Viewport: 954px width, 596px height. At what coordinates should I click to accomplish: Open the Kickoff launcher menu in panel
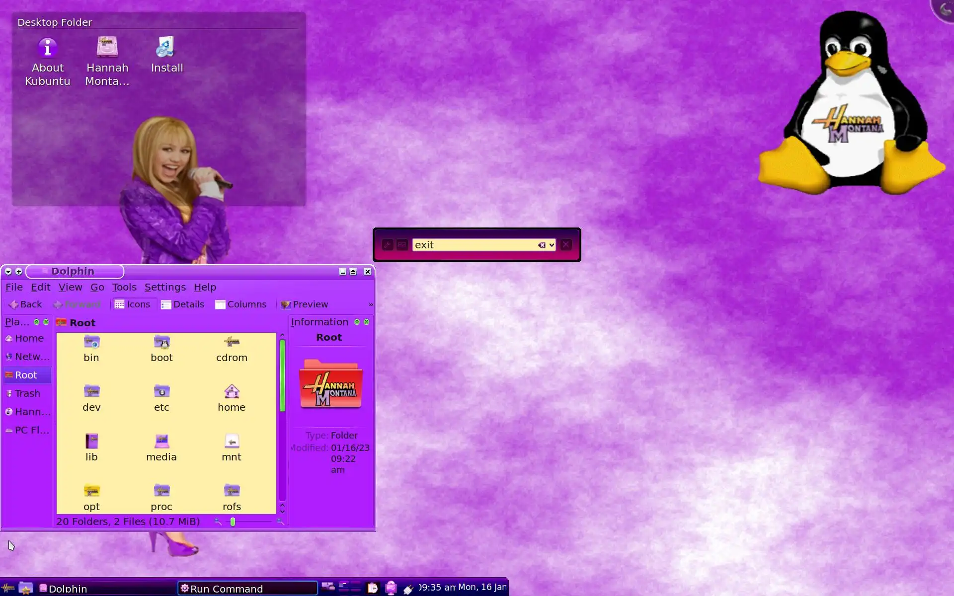8,588
